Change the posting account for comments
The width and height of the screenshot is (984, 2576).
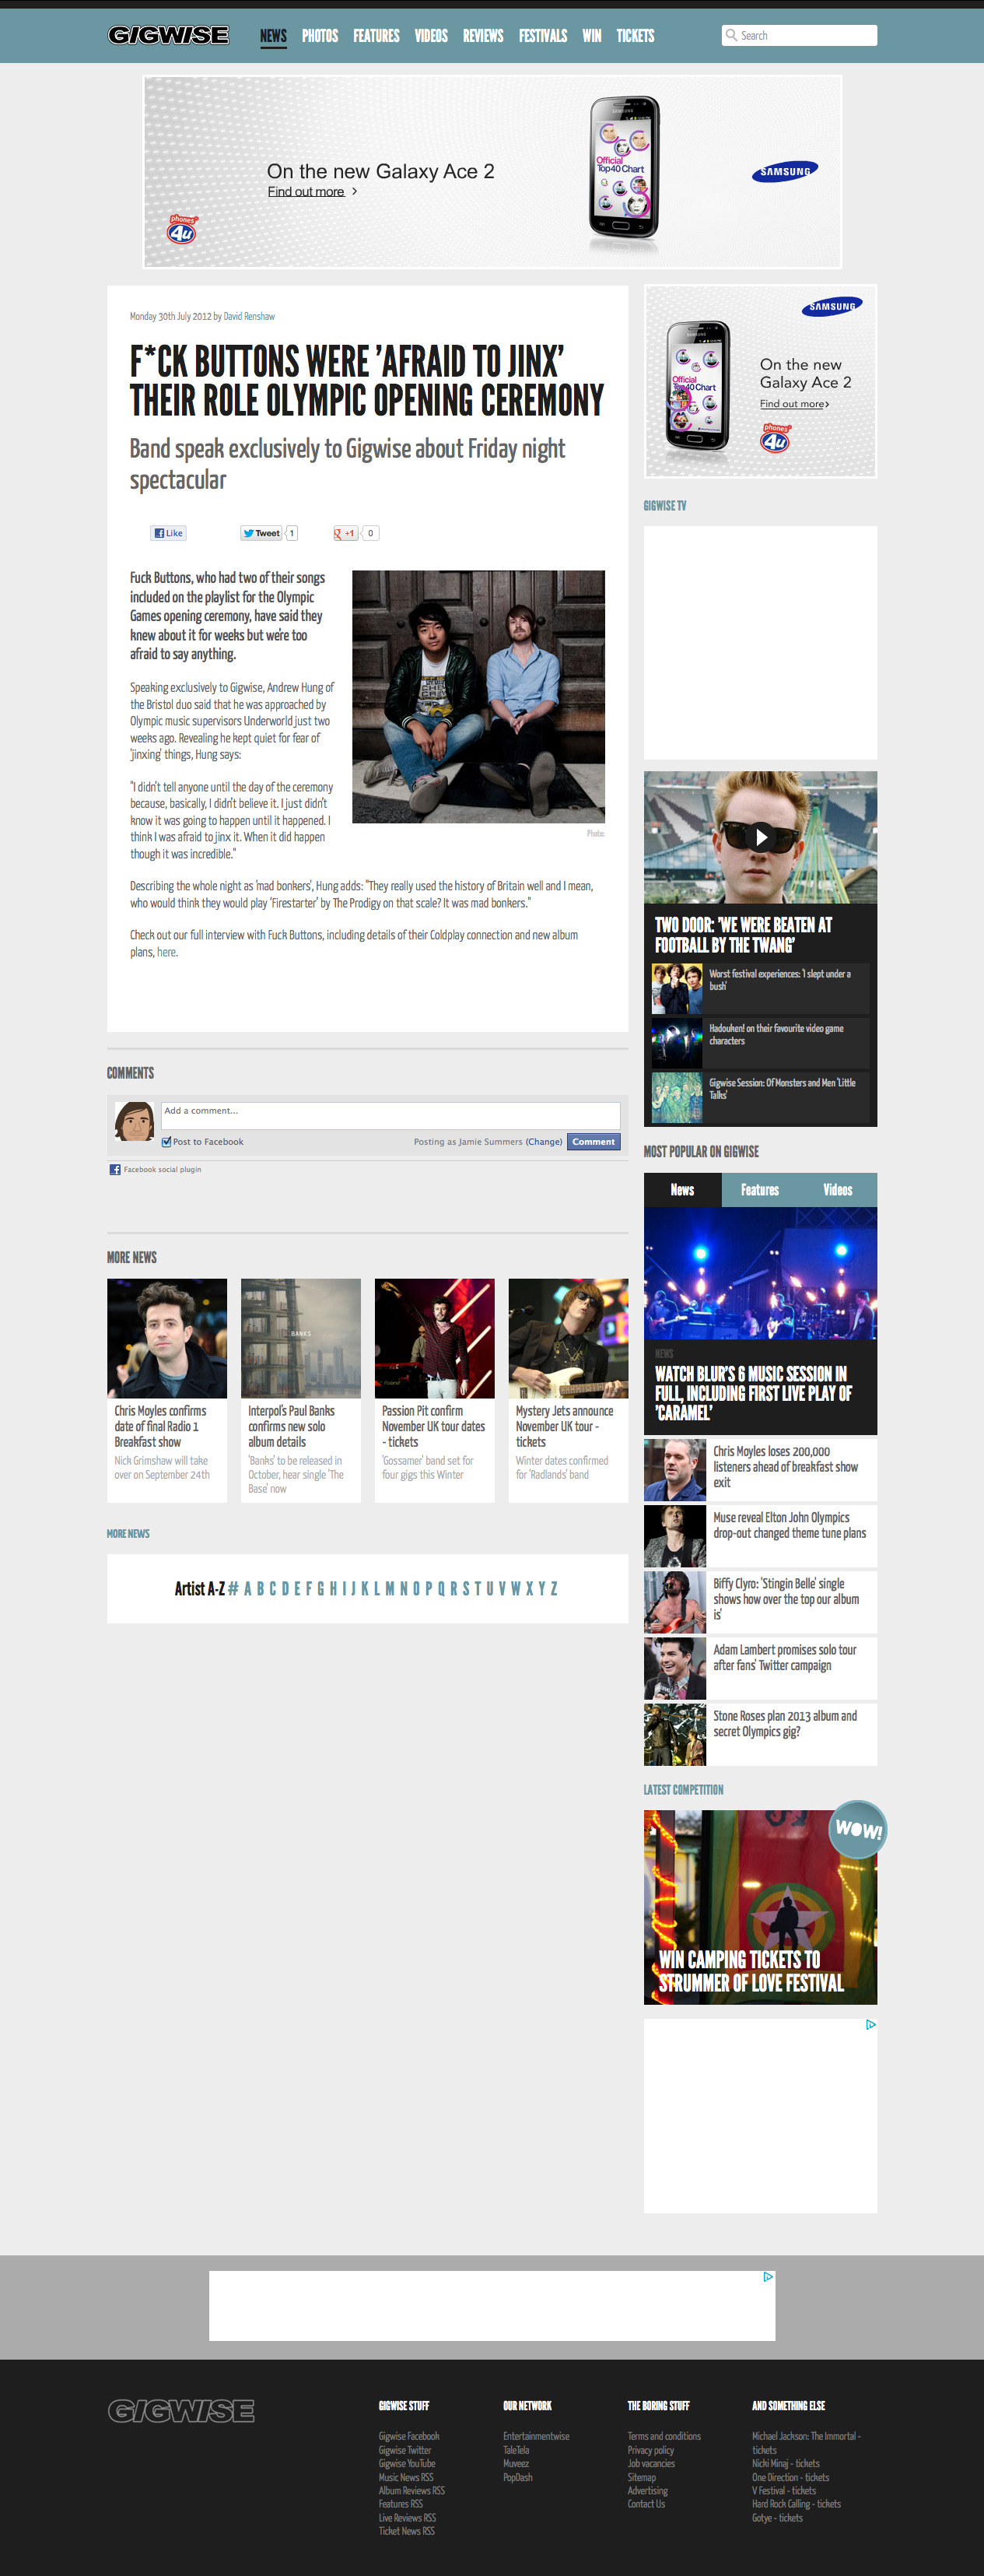(x=544, y=1142)
